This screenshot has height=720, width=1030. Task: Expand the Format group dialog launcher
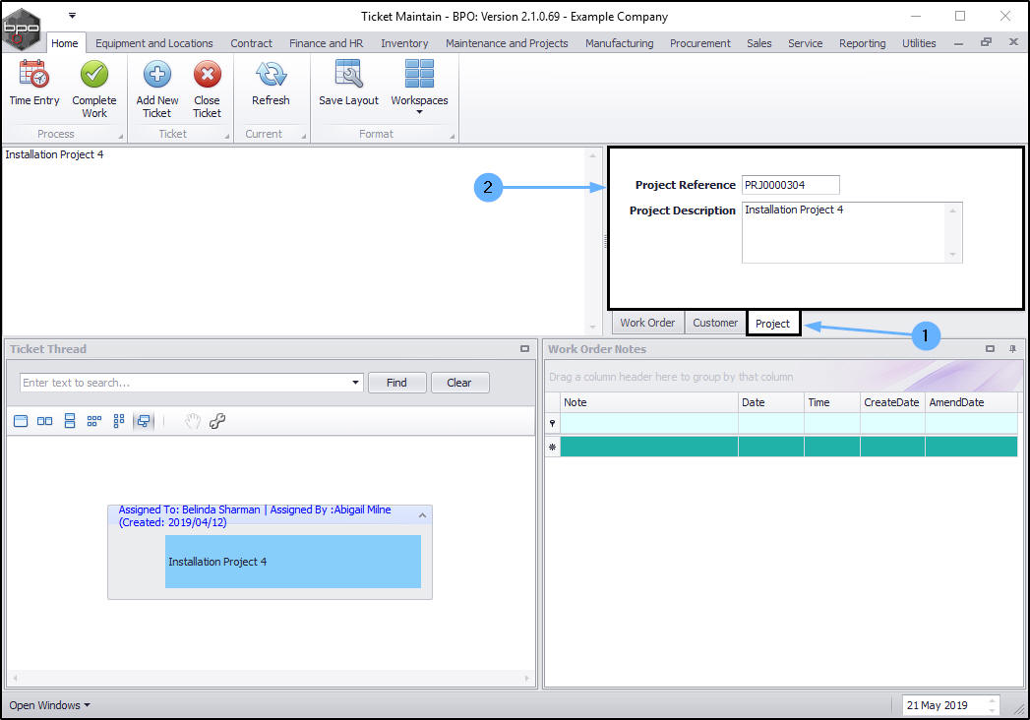point(452,137)
